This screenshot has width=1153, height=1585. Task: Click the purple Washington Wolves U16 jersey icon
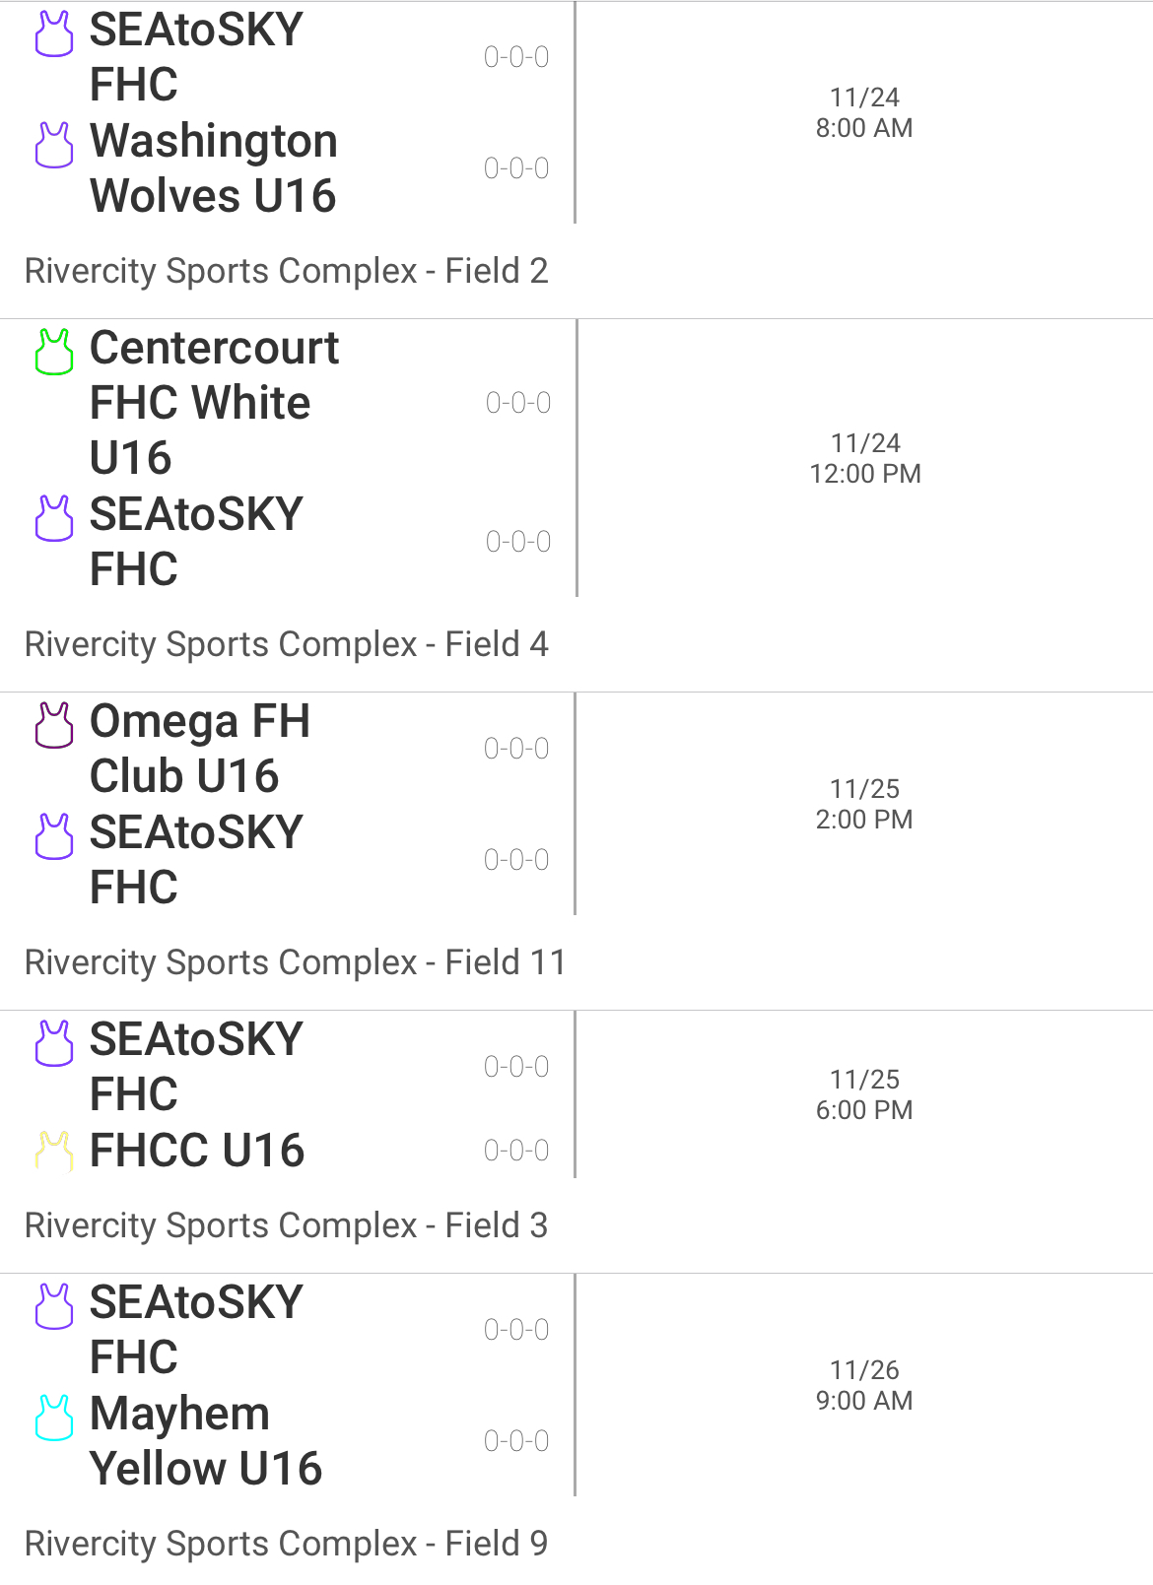coord(54,145)
